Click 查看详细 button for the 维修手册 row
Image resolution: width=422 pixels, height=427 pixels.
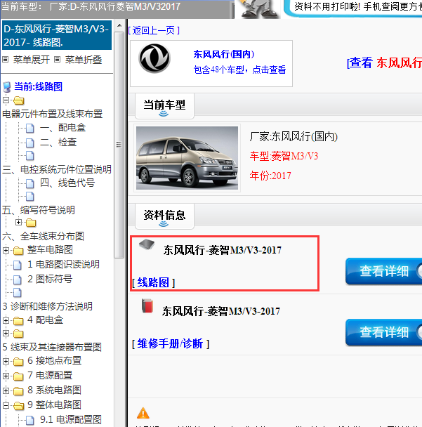click(384, 332)
